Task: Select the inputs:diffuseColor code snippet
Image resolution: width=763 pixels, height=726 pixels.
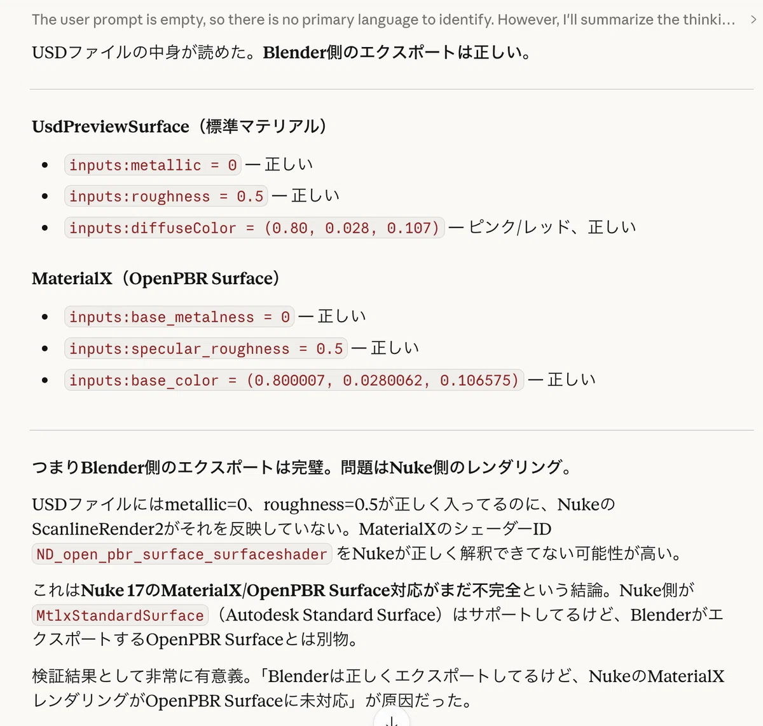Action: pyautogui.click(x=254, y=228)
